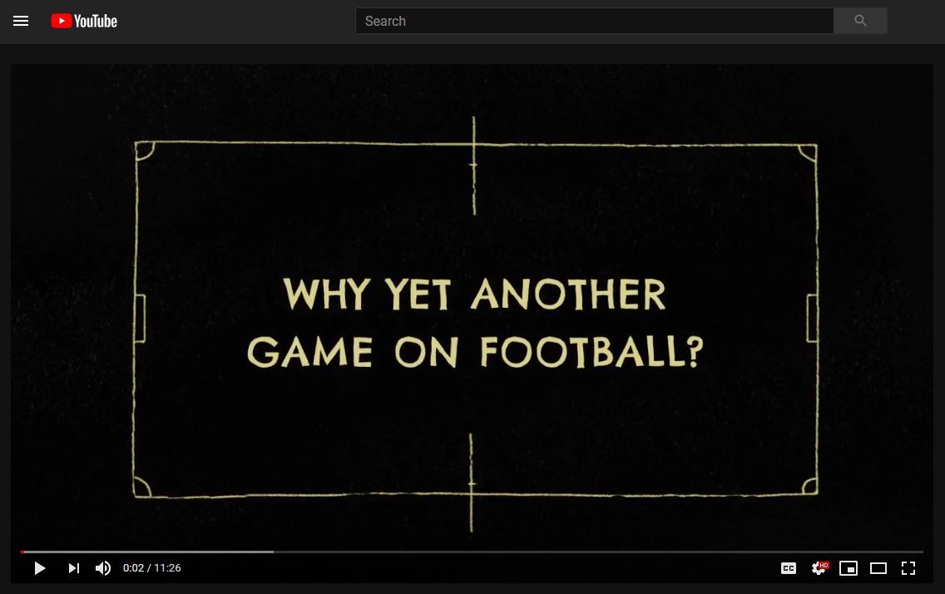Focus the Search input field
This screenshot has width=945, height=594.
point(594,21)
